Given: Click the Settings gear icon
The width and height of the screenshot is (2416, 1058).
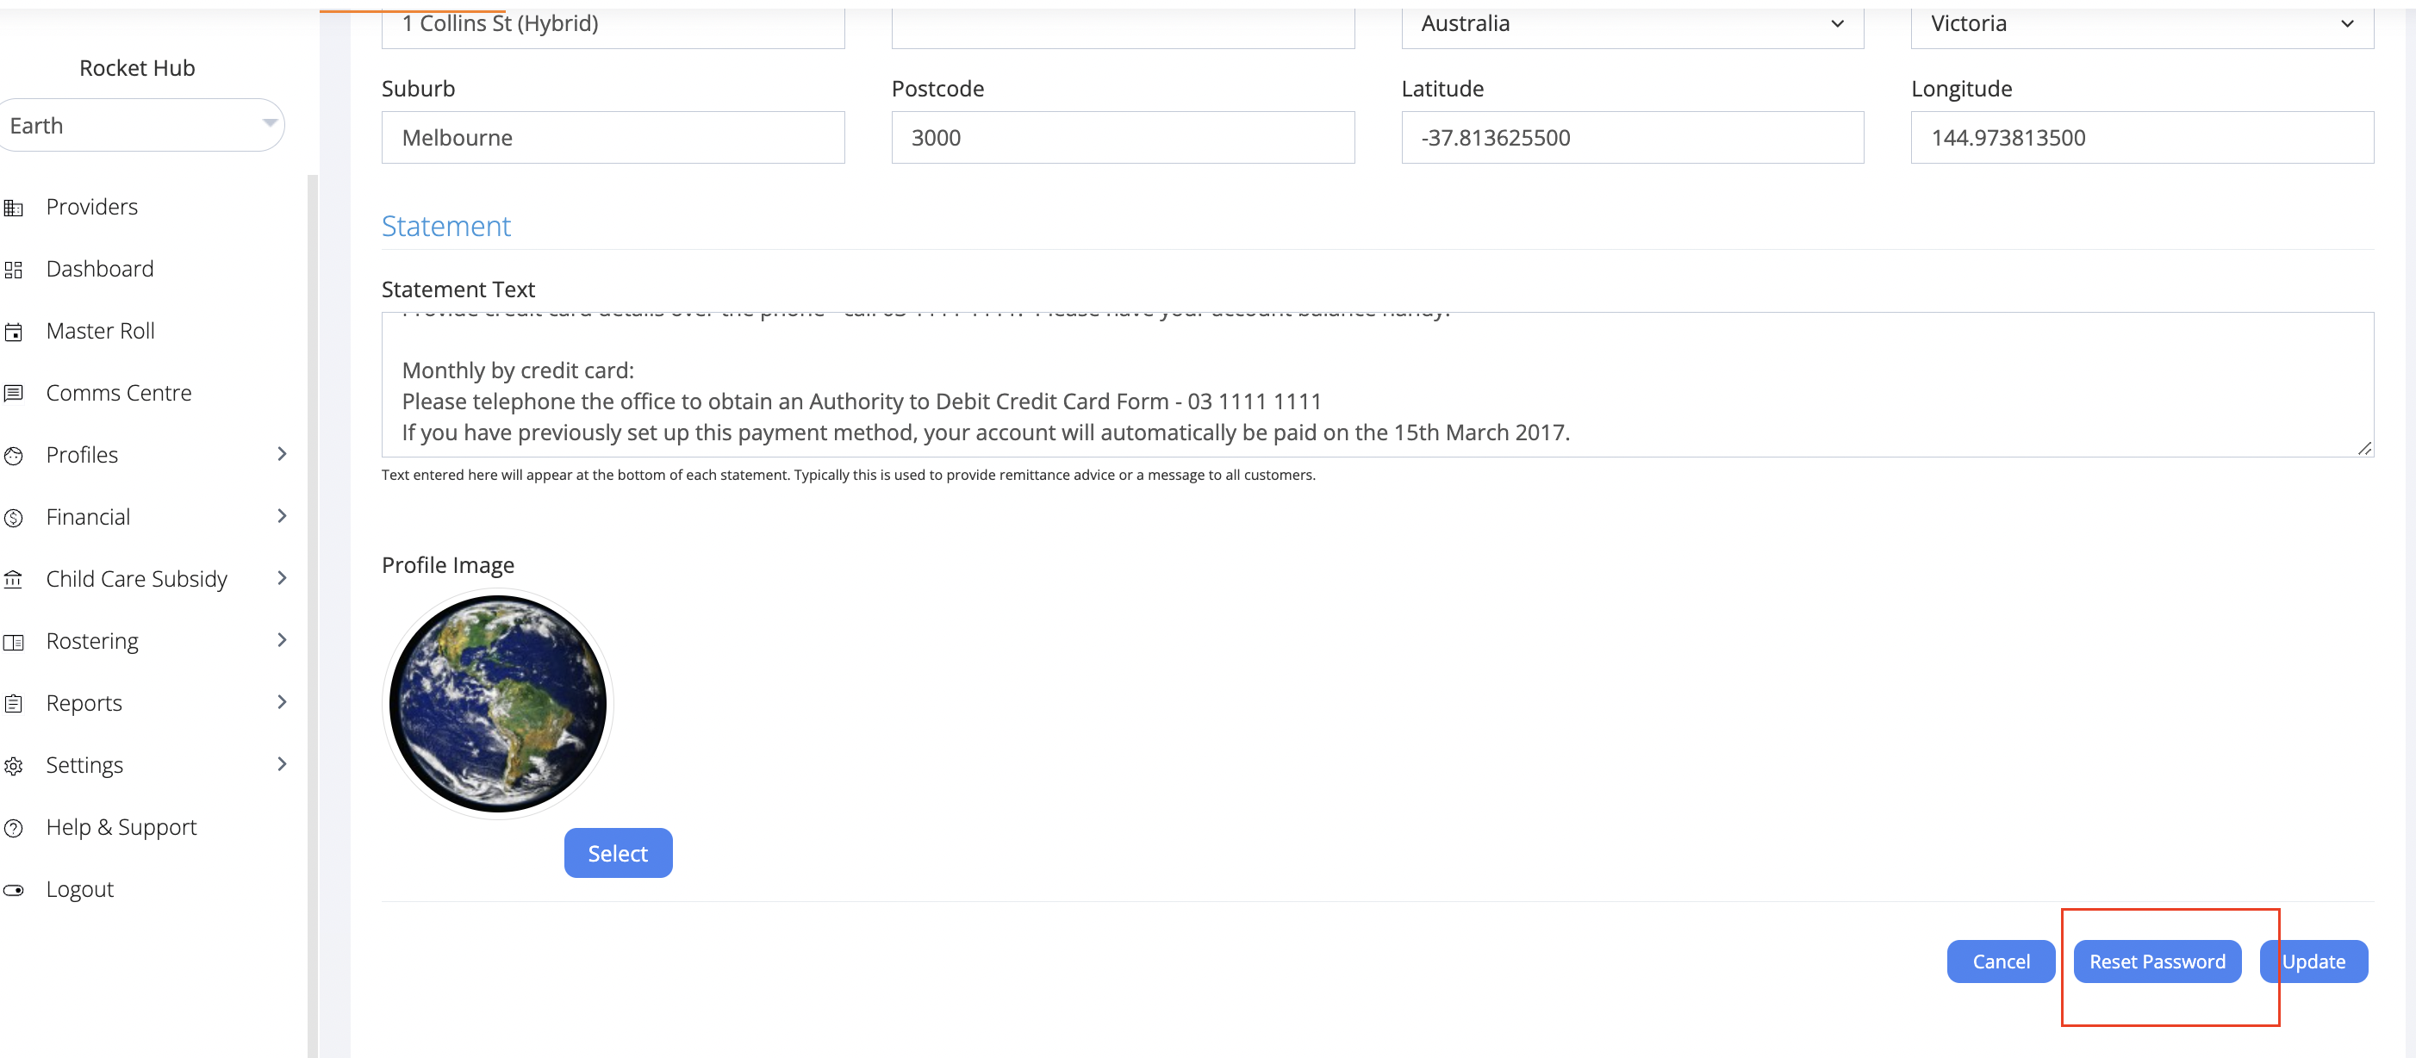Looking at the screenshot, I should [13, 766].
